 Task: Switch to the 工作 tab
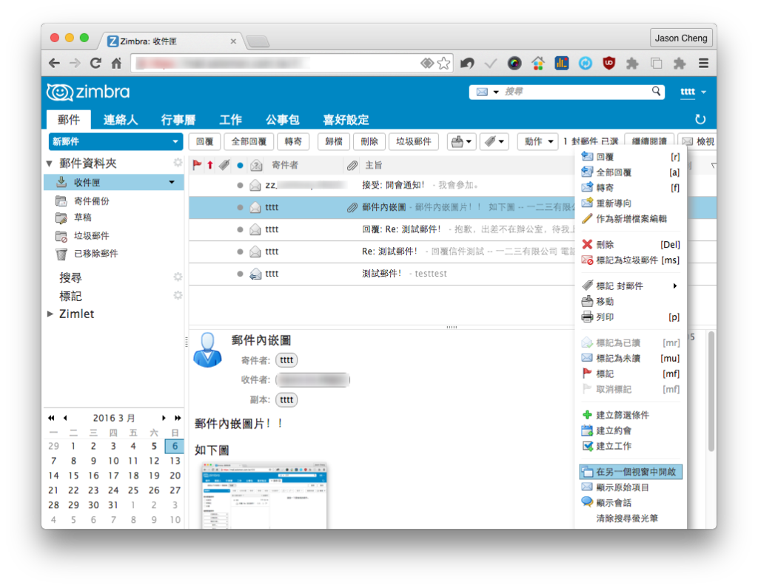coord(230,120)
